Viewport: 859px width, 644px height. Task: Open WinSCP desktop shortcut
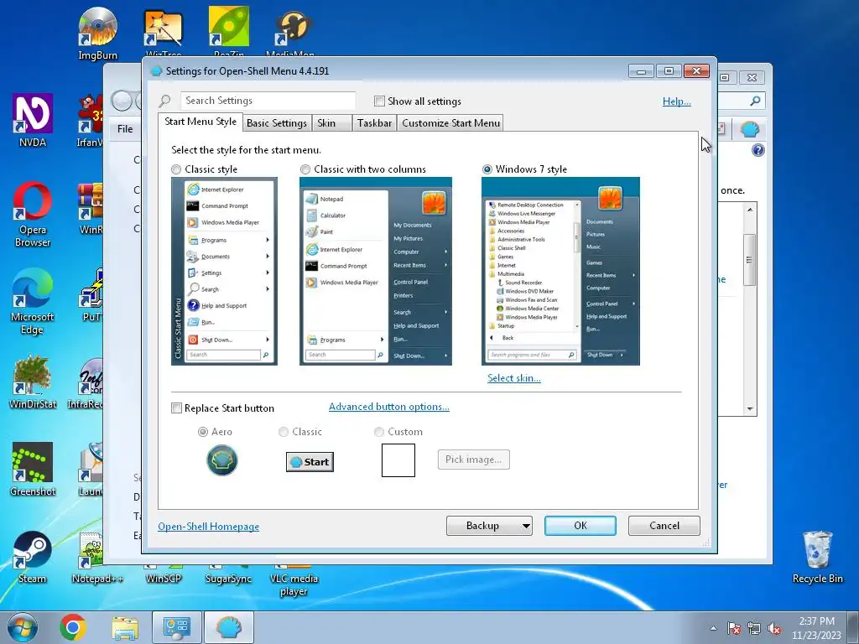164,579
